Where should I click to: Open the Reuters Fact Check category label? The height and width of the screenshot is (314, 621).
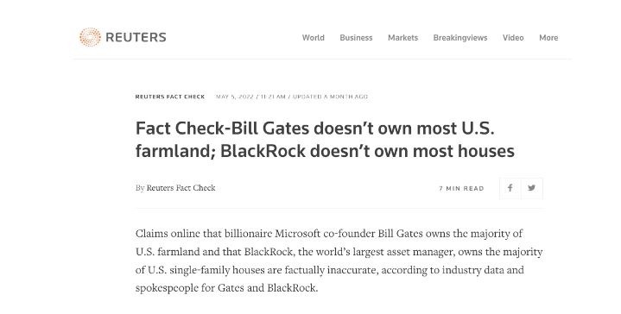[170, 97]
